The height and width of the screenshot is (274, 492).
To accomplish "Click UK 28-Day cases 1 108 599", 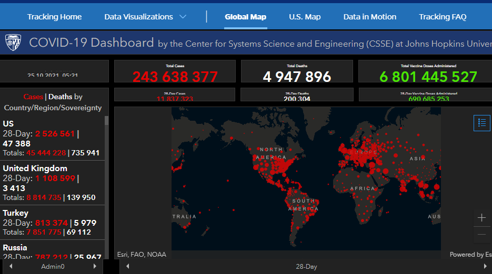I will coord(55,178).
